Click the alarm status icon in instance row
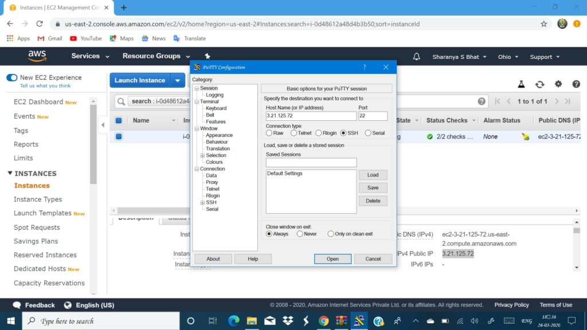The width and height of the screenshot is (587, 330). 525,137
